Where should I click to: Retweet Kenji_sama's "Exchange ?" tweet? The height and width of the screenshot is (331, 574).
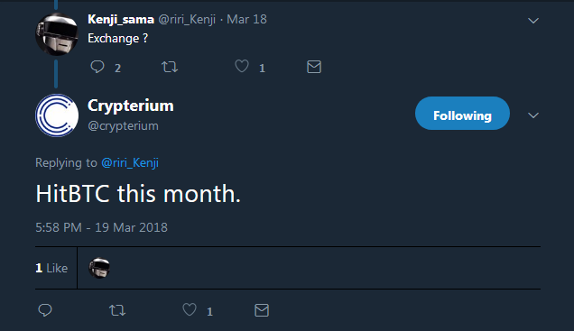[x=170, y=67]
